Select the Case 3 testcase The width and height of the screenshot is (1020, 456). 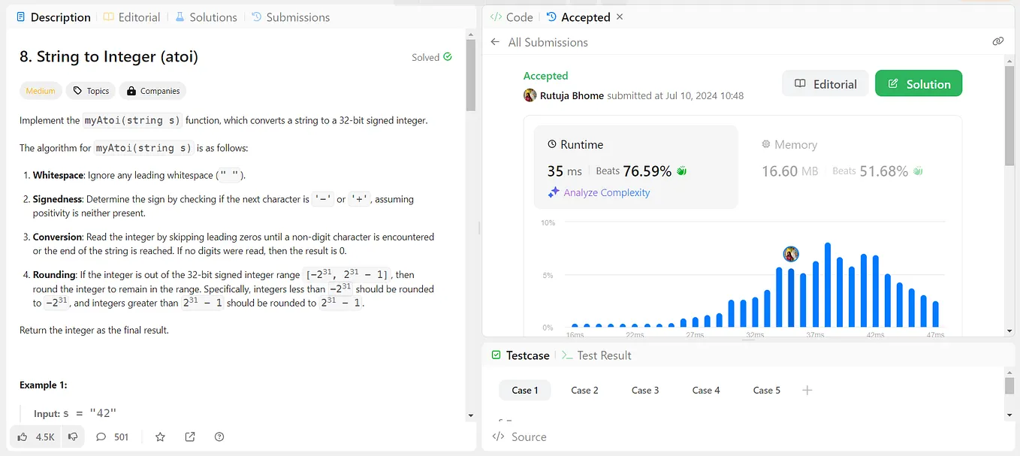tap(645, 390)
